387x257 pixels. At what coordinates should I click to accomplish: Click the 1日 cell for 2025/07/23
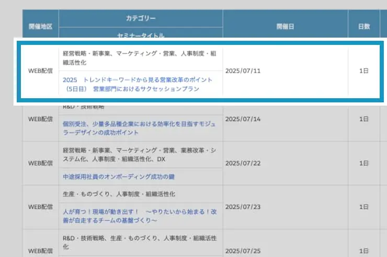(364, 207)
